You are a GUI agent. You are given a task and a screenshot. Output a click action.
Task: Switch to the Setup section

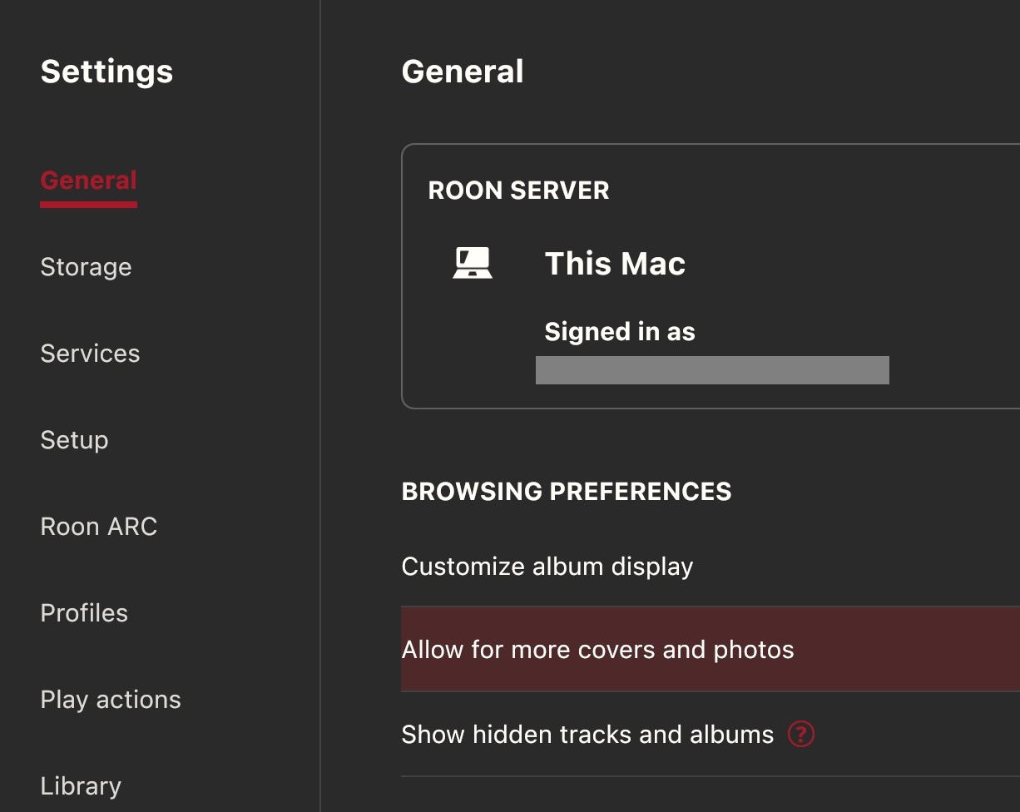pyautogui.click(x=74, y=440)
